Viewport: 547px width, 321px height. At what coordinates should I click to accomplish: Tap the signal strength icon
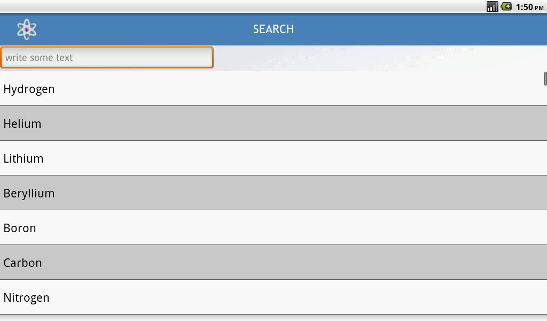(492, 6)
